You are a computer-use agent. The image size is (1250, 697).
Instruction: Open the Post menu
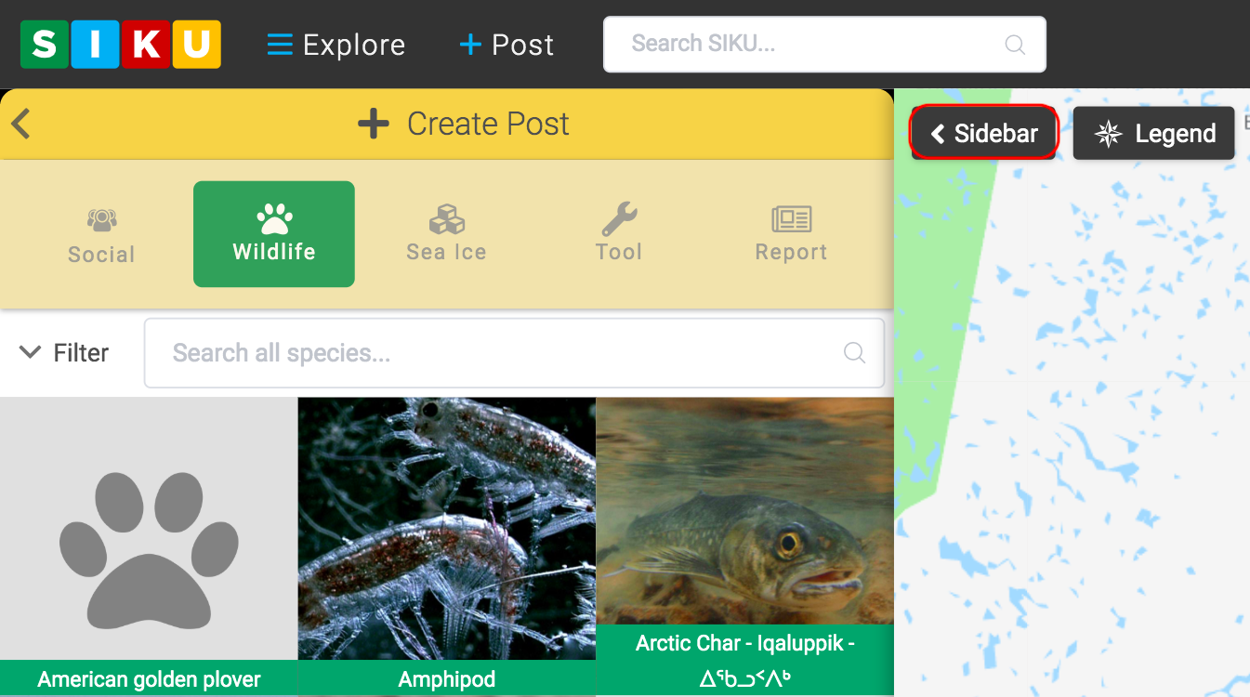[506, 44]
